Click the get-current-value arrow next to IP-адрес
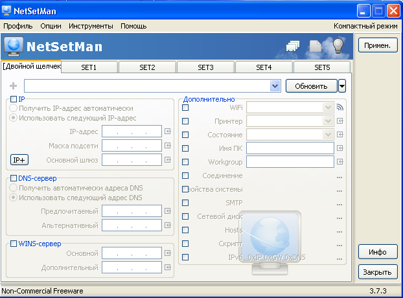The height and width of the screenshot is (298, 403). [168, 132]
